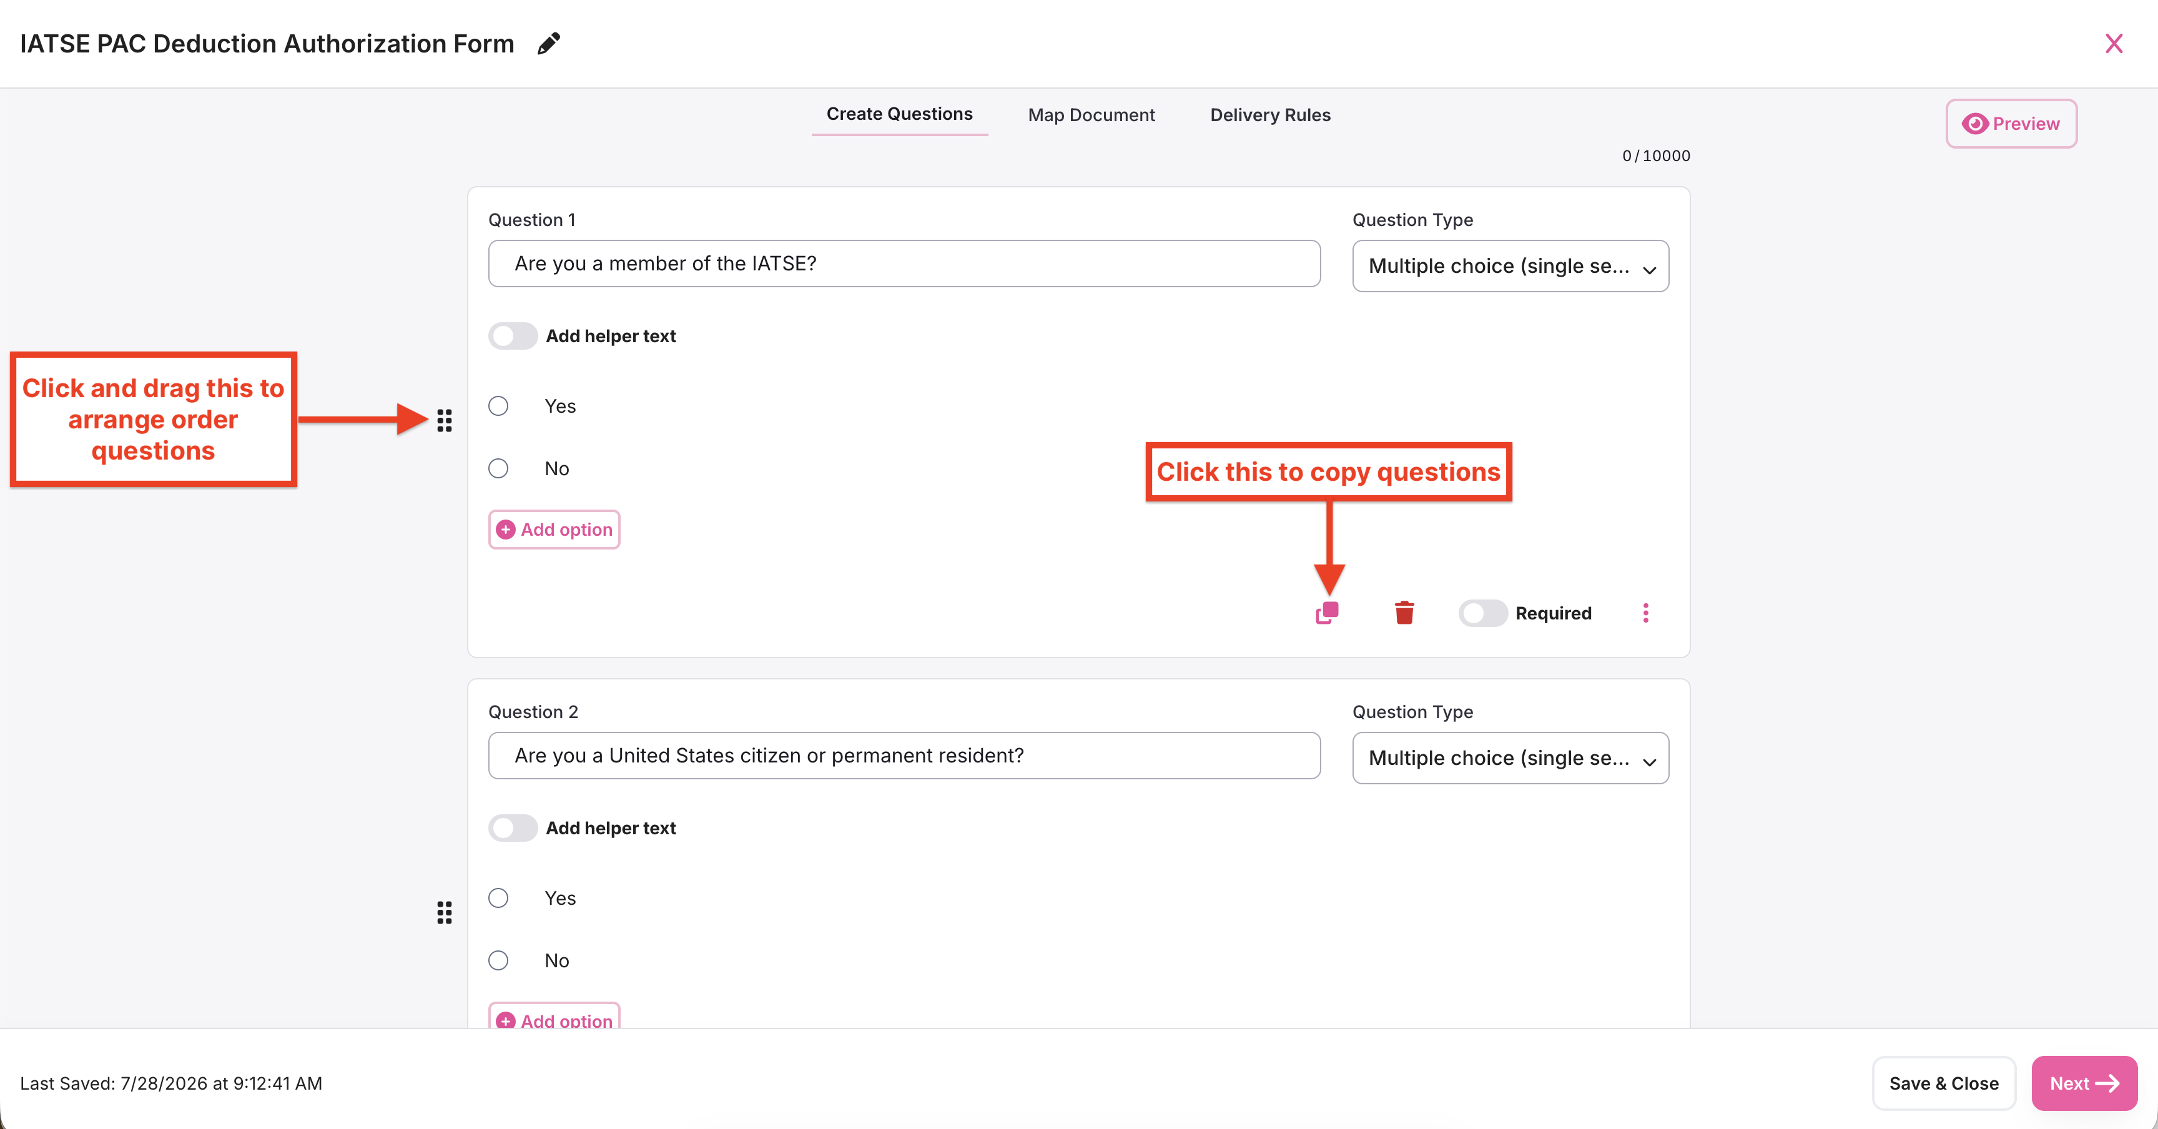
Task: Switch to the Delivery Rules tab
Action: coord(1270,115)
